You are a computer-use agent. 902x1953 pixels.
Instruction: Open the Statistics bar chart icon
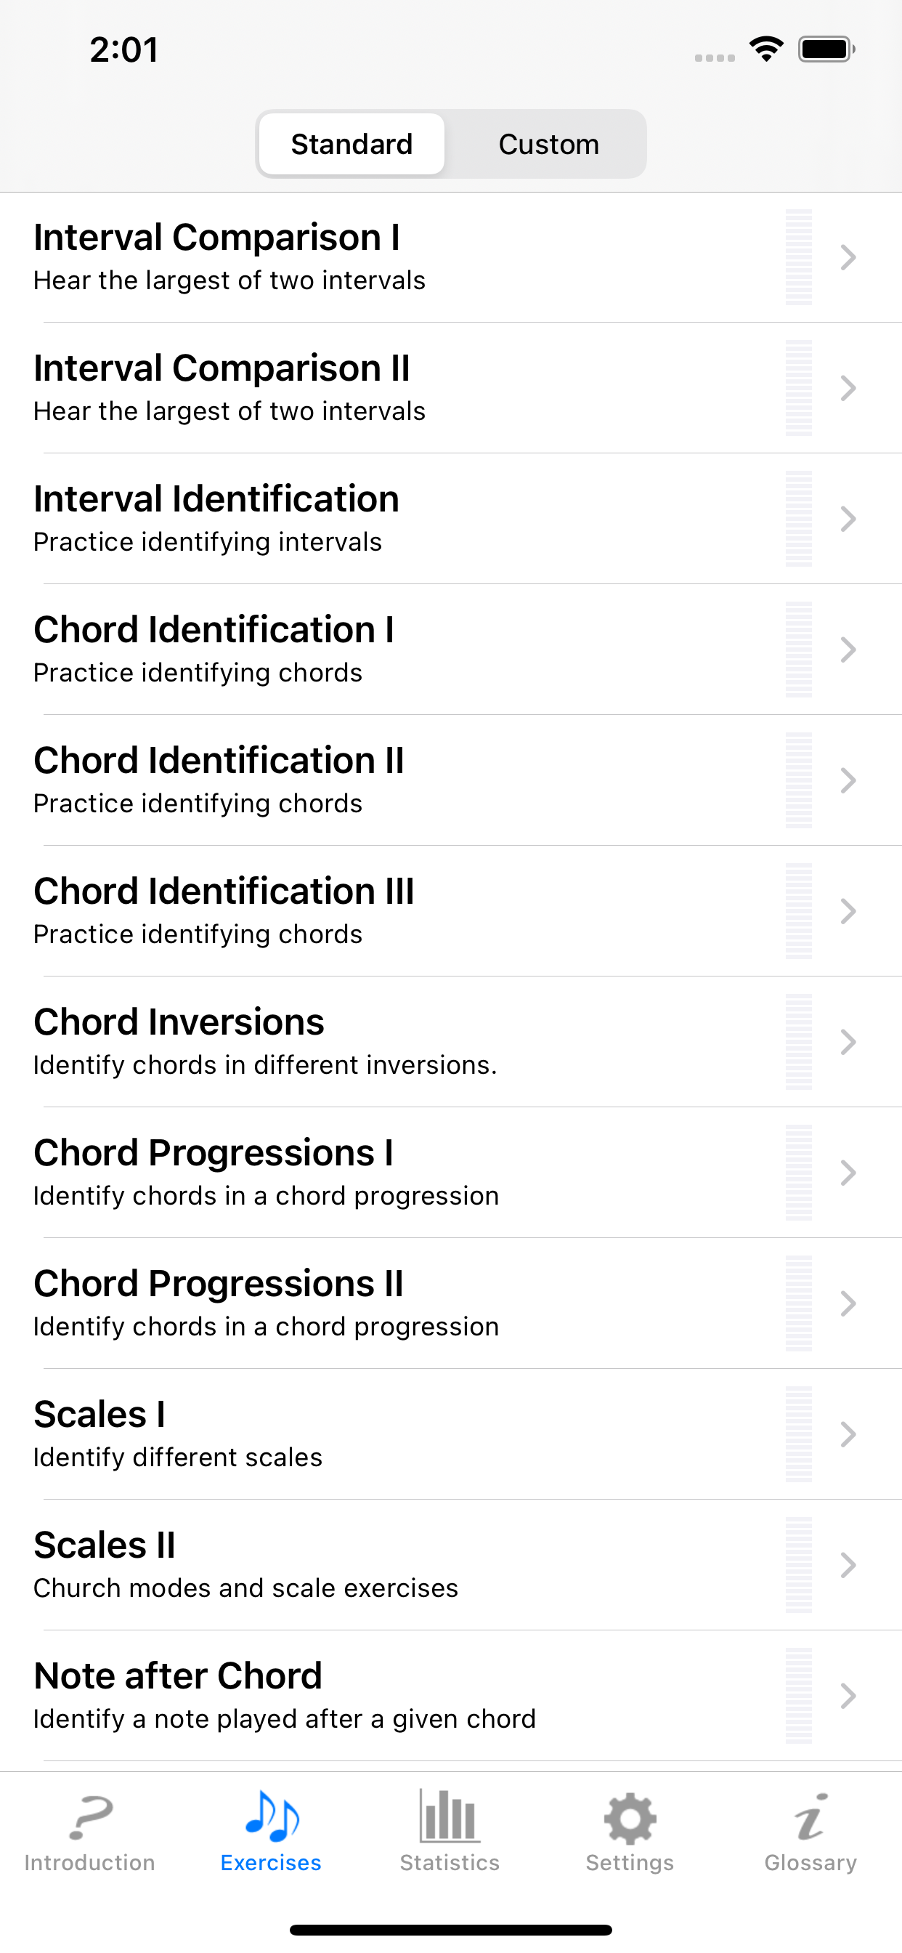450,1816
